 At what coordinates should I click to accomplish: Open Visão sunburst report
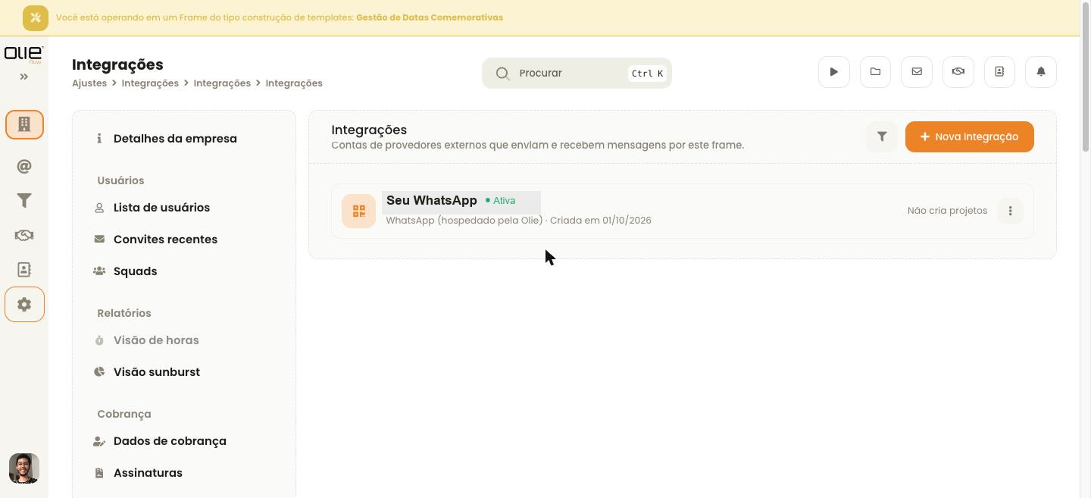[157, 372]
